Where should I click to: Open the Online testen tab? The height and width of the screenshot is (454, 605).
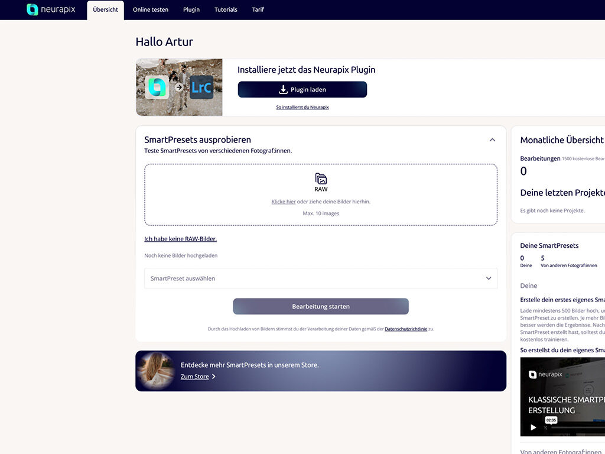(x=150, y=10)
